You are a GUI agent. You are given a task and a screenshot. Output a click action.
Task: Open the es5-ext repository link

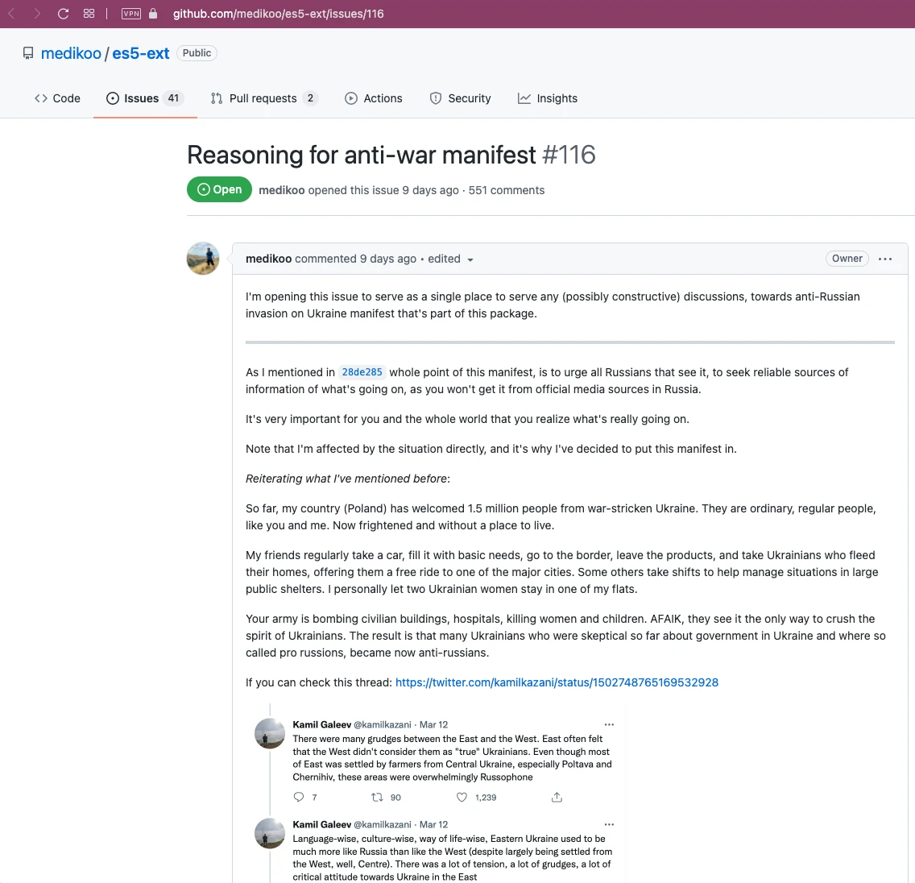coord(141,53)
